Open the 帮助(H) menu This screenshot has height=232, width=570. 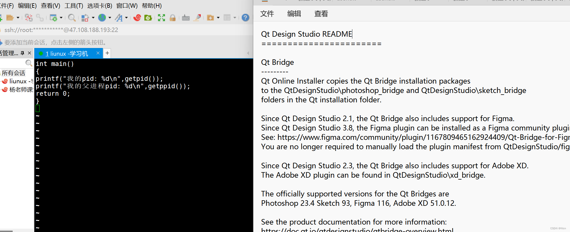pos(152,6)
